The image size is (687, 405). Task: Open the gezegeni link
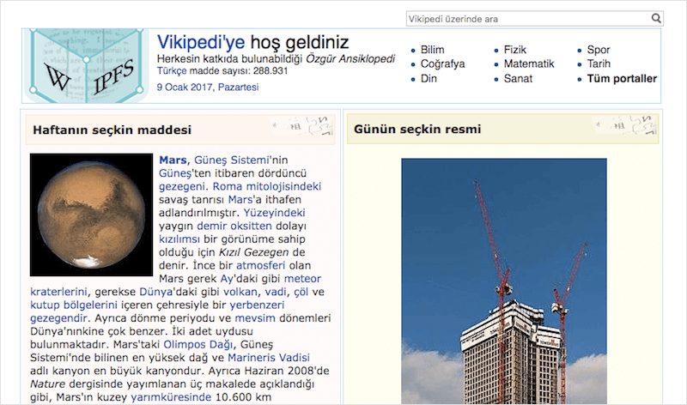[x=181, y=186]
